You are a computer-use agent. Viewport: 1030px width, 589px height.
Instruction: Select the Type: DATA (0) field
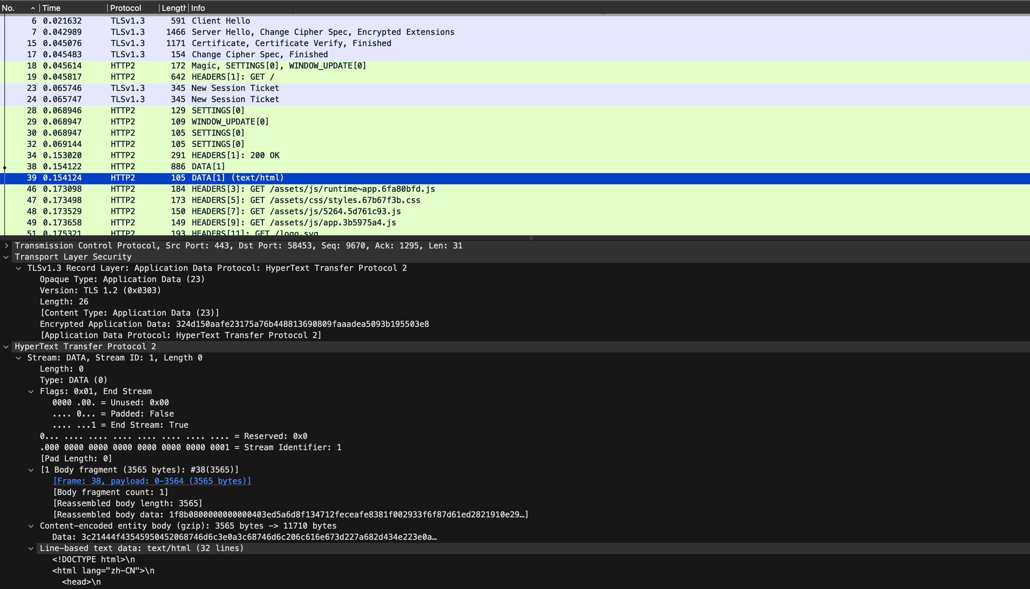click(74, 380)
